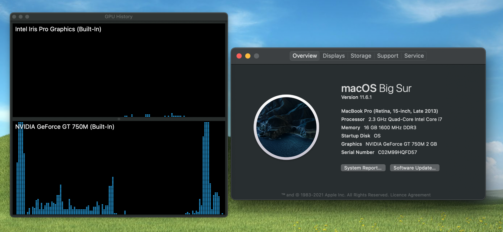503x232 pixels.
Task: Click the macOS Big Sur wallpaper logo
Action: [x=286, y=127]
